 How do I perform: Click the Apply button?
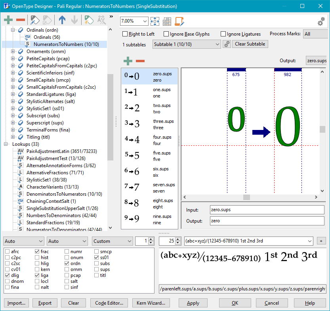(193, 303)
